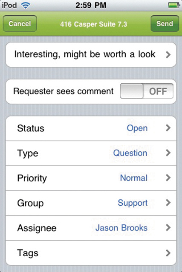This screenshot has width=182, height=272.
Task: Tap the Jason Brooks assignee value
Action: click(121, 228)
